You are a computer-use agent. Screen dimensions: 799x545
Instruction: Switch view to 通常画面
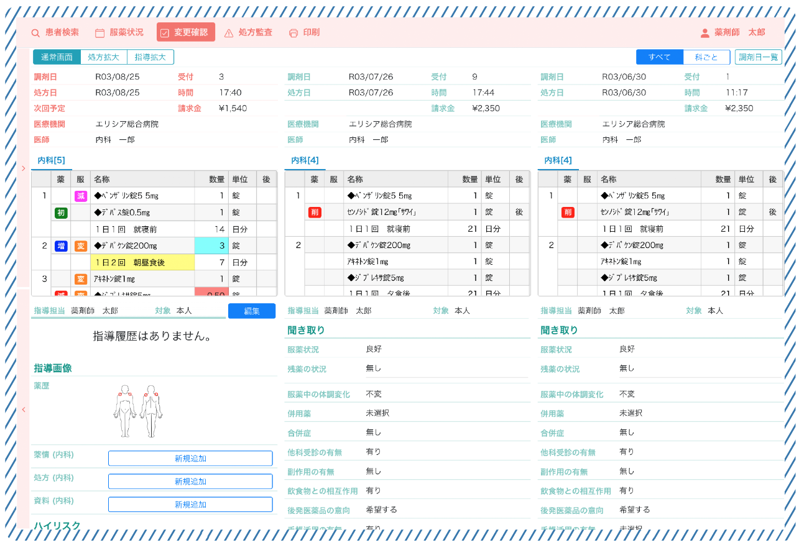57,57
